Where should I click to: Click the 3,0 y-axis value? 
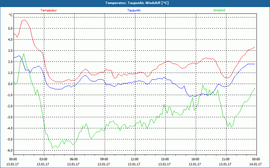click(10, 51)
